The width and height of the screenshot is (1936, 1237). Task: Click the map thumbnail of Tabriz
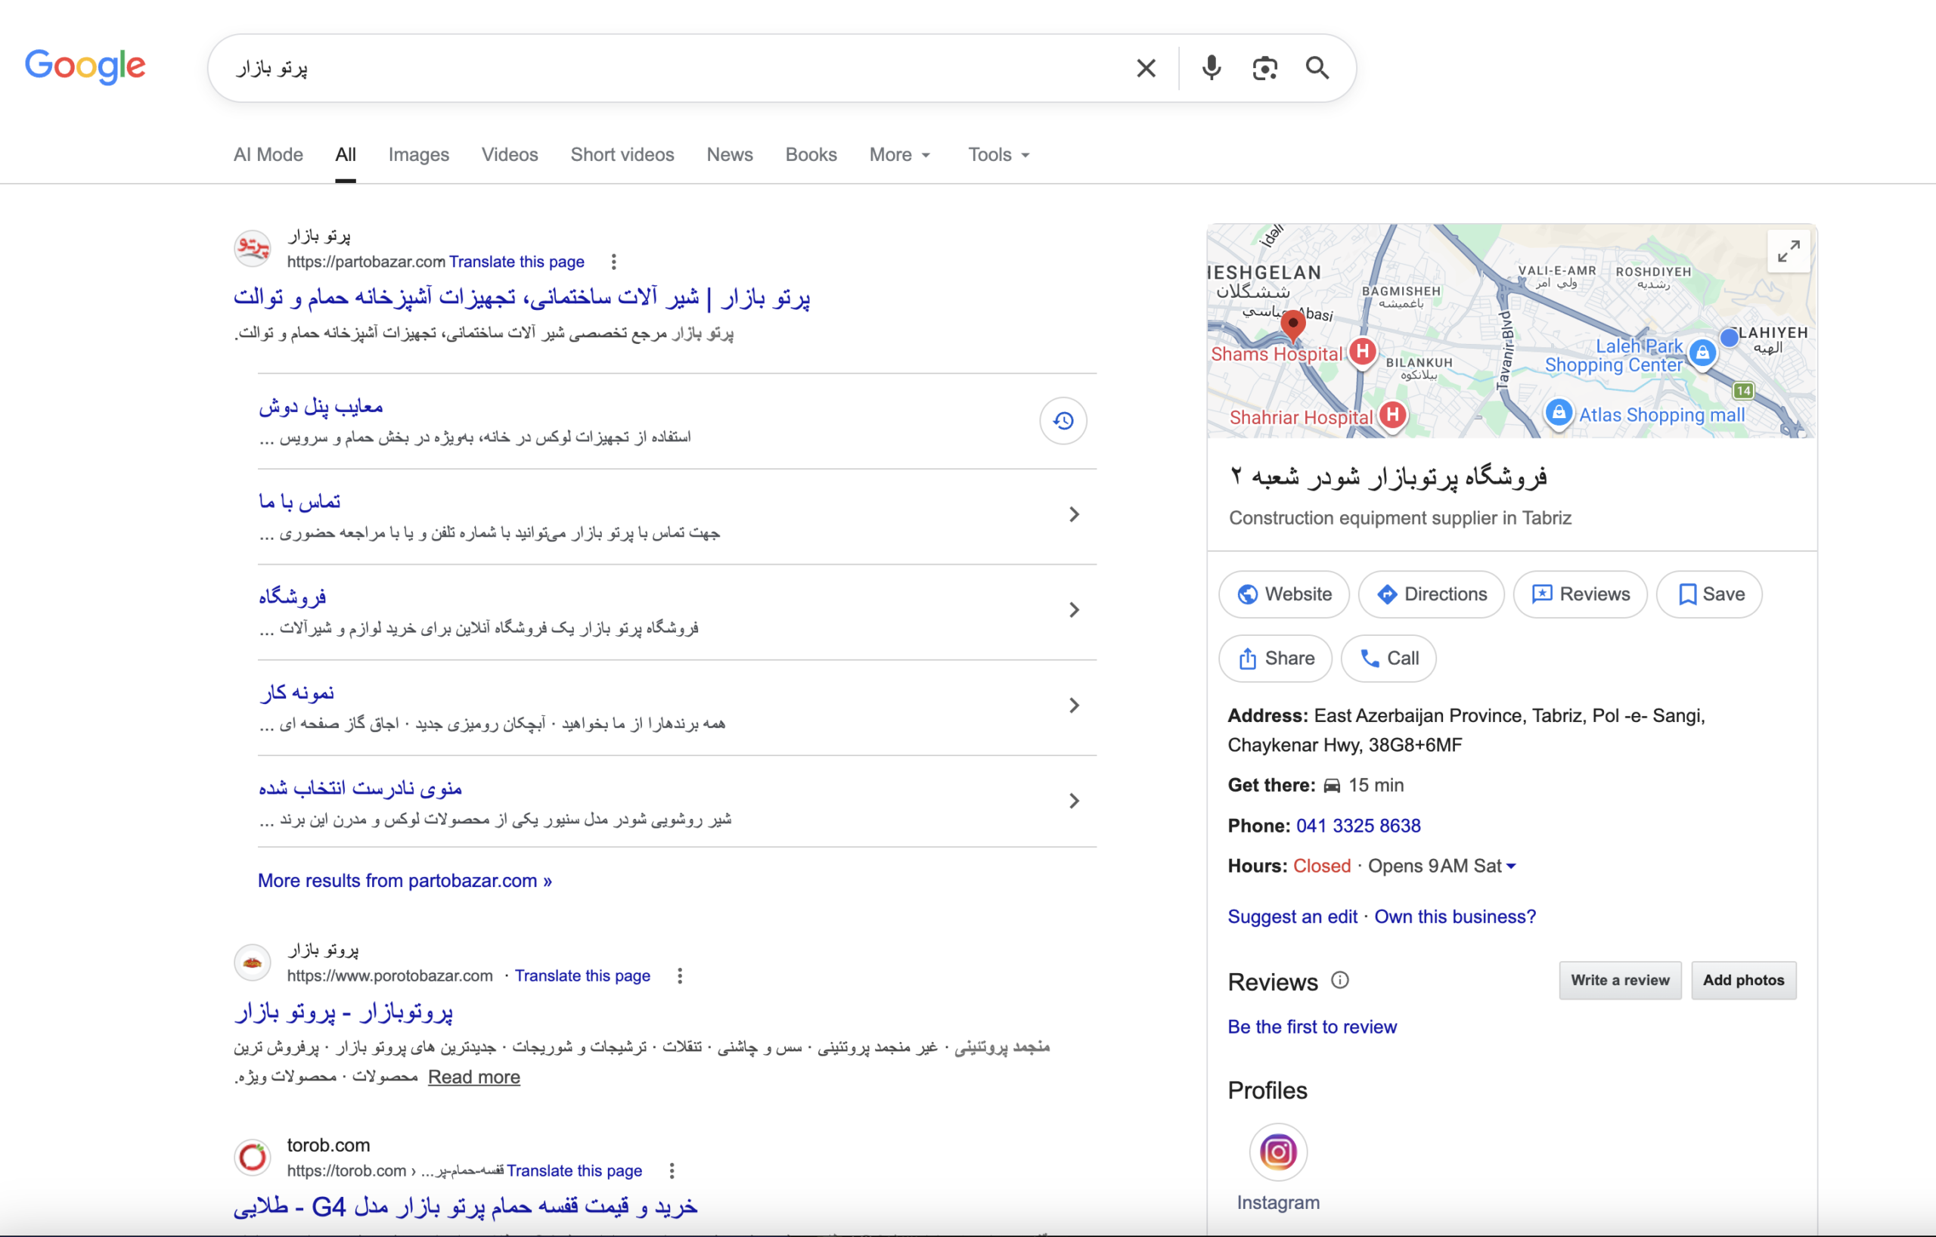[1512, 331]
